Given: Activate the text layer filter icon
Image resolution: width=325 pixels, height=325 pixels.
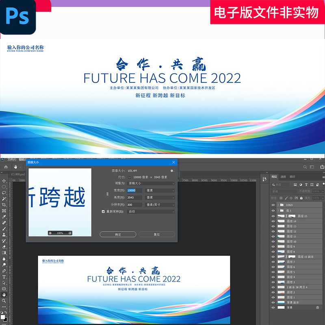Looking at the screenshot, I should [x=306, y=184].
